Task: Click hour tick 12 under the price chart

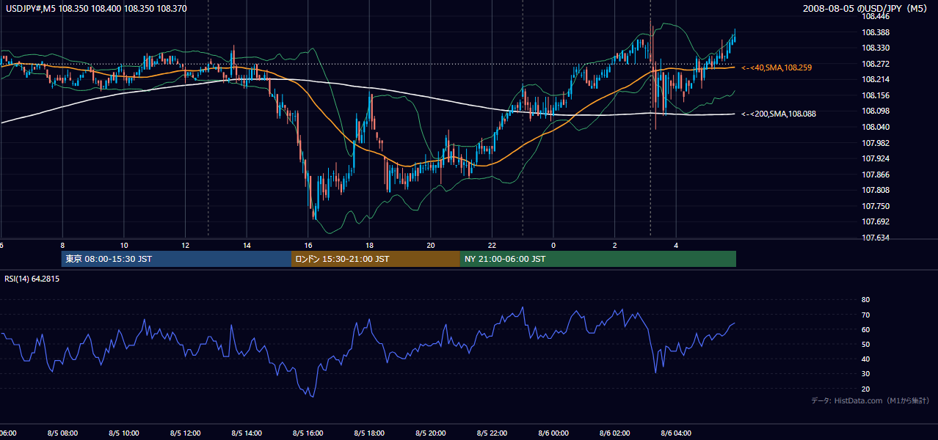Action: [185, 245]
